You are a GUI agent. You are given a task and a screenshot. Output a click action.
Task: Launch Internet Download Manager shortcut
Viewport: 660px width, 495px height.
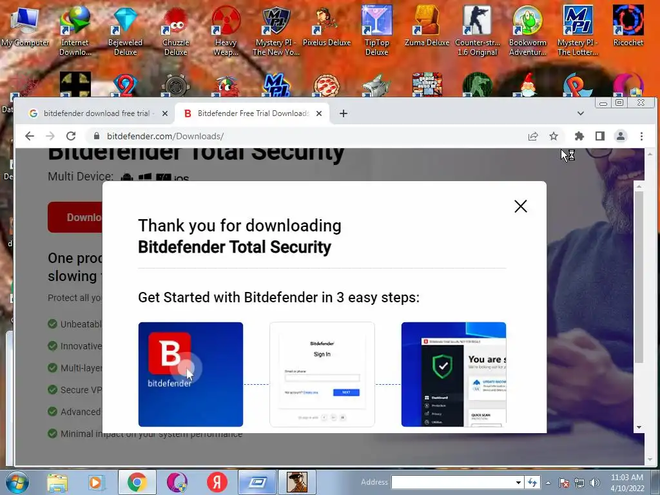click(x=75, y=30)
